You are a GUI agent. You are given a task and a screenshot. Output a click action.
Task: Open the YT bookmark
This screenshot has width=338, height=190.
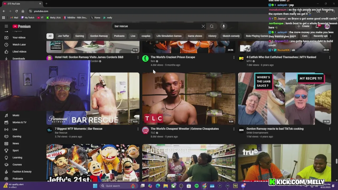(40, 18)
